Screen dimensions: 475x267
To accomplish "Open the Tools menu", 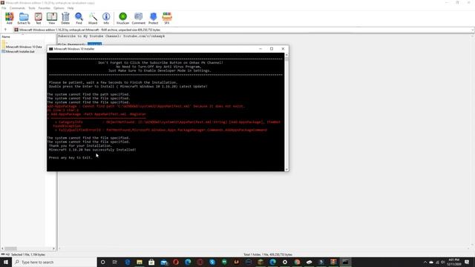I will click(x=32, y=8).
